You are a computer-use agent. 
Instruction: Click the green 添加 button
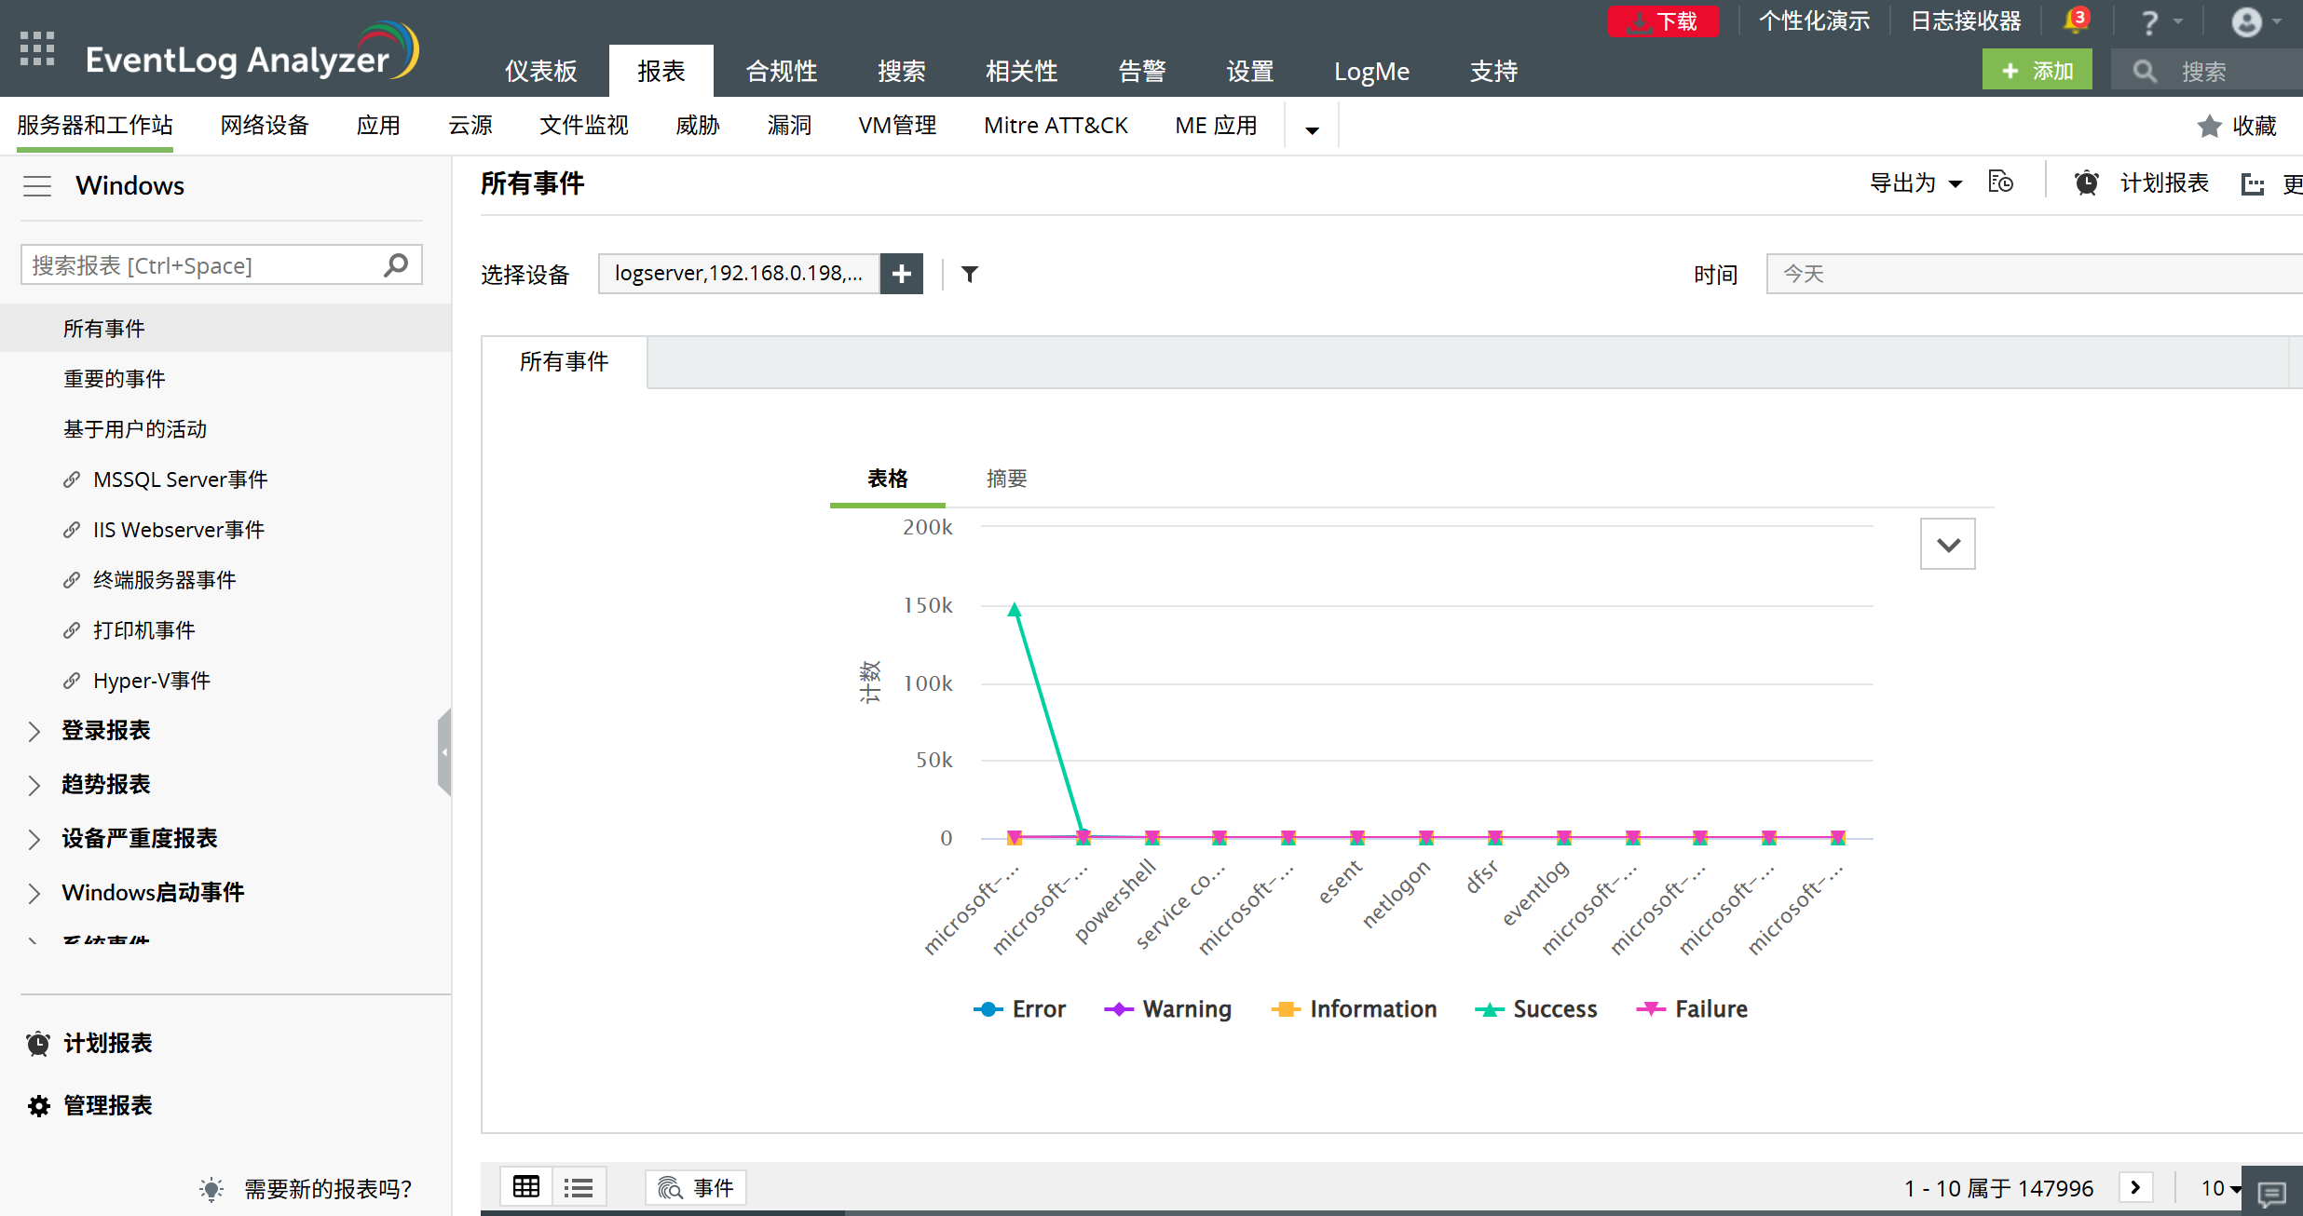[x=2037, y=71]
